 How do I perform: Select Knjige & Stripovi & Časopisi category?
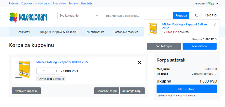(x=58, y=32)
